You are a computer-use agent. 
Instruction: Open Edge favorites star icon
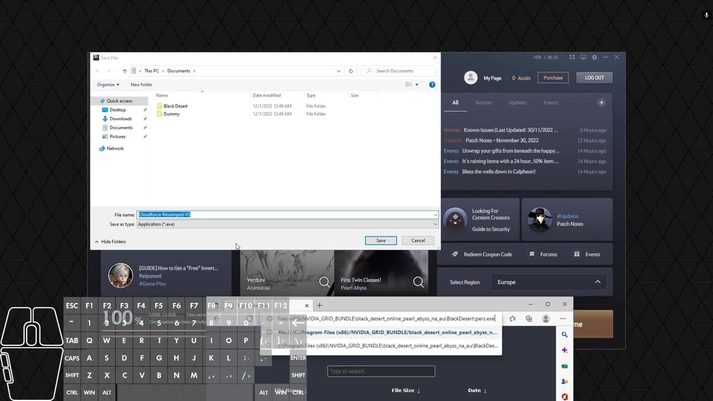[x=512, y=319]
